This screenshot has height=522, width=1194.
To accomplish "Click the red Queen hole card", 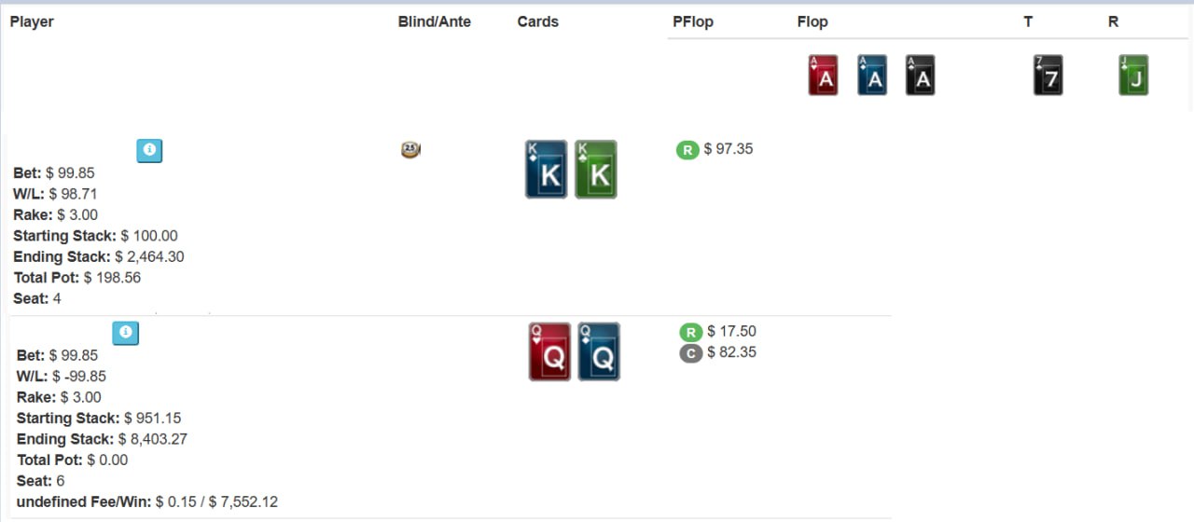I will (x=549, y=351).
